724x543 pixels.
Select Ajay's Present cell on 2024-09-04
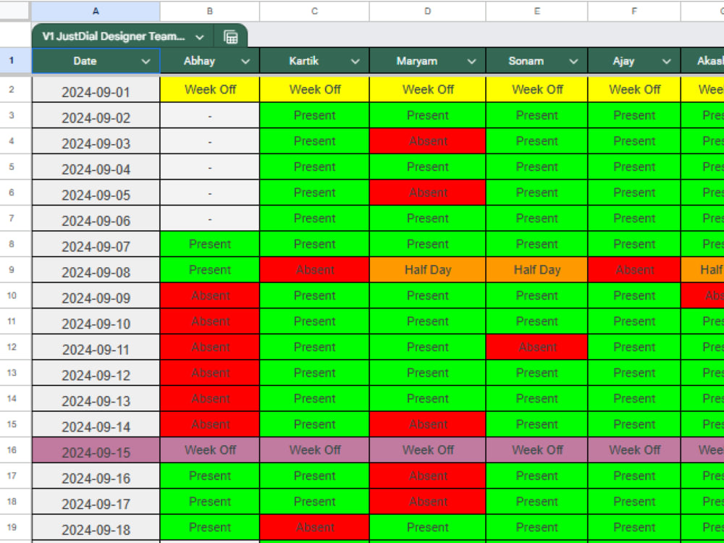(x=634, y=167)
